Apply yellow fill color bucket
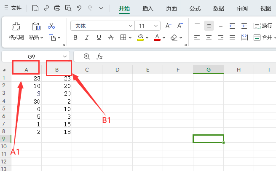 pyautogui.click(x=140, y=37)
